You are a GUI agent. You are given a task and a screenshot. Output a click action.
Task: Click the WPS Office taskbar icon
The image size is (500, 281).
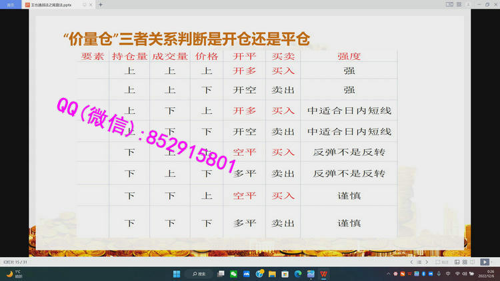[324, 274]
